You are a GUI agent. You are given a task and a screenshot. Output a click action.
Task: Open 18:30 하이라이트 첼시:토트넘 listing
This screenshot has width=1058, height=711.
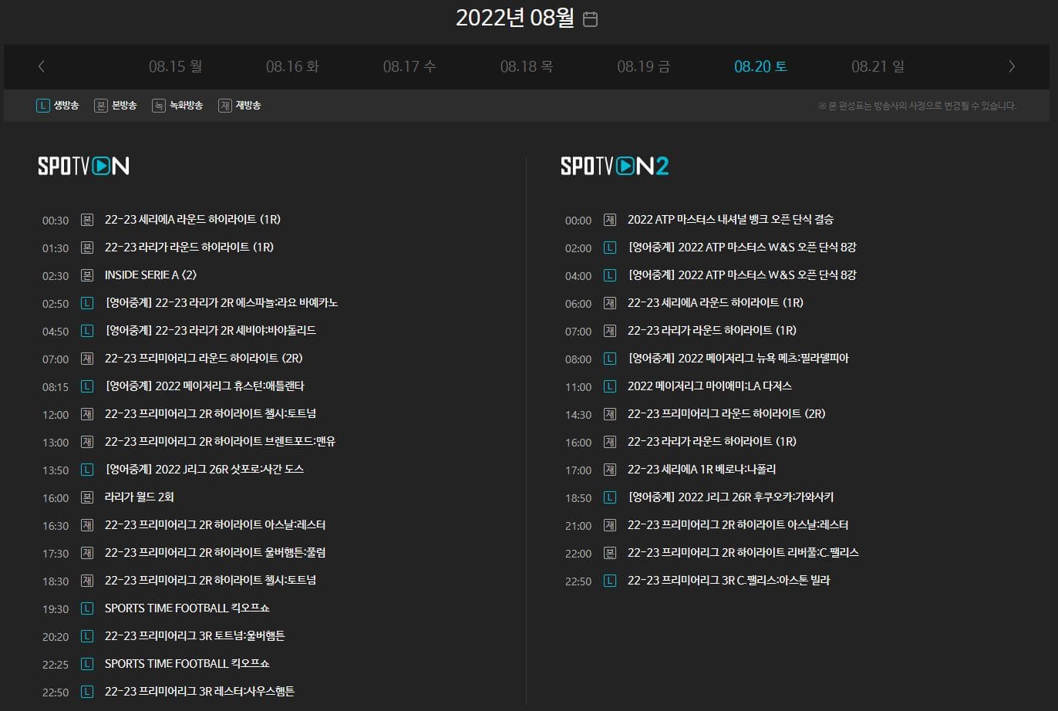(211, 581)
